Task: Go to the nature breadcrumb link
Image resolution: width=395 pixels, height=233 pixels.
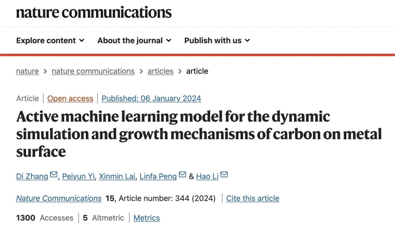Action: coord(27,71)
